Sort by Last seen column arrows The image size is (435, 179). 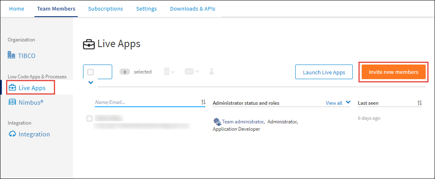pos(420,103)
